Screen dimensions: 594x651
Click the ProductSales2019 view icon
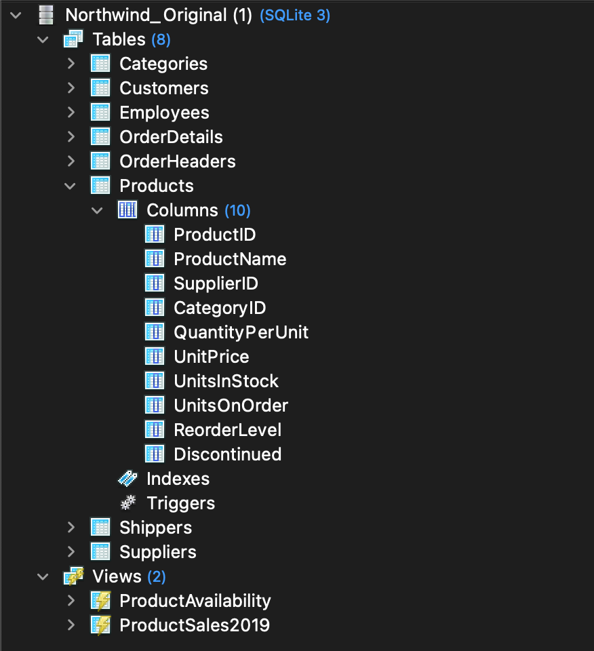click(100, 625)
